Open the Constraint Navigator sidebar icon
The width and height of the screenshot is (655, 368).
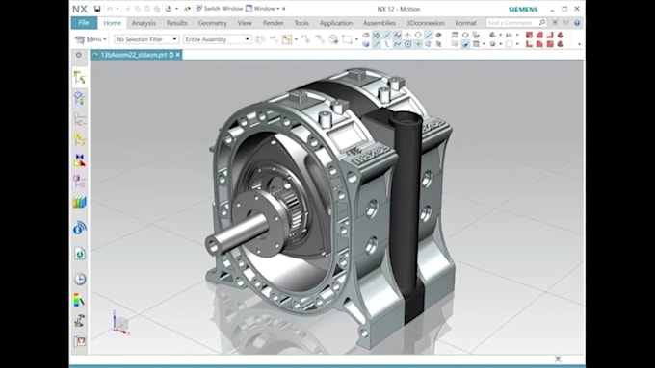(x=79, y=119)
